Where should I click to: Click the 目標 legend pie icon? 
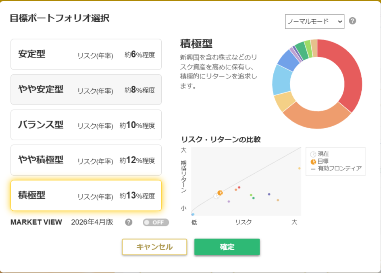[313, 161]
